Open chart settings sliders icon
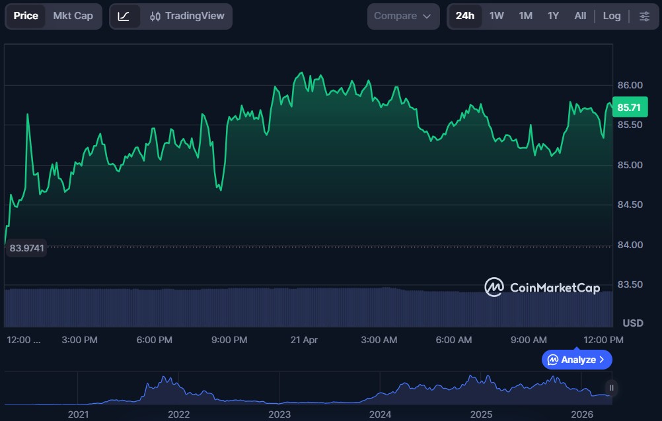The image size is (662, 421). (644, 16)
